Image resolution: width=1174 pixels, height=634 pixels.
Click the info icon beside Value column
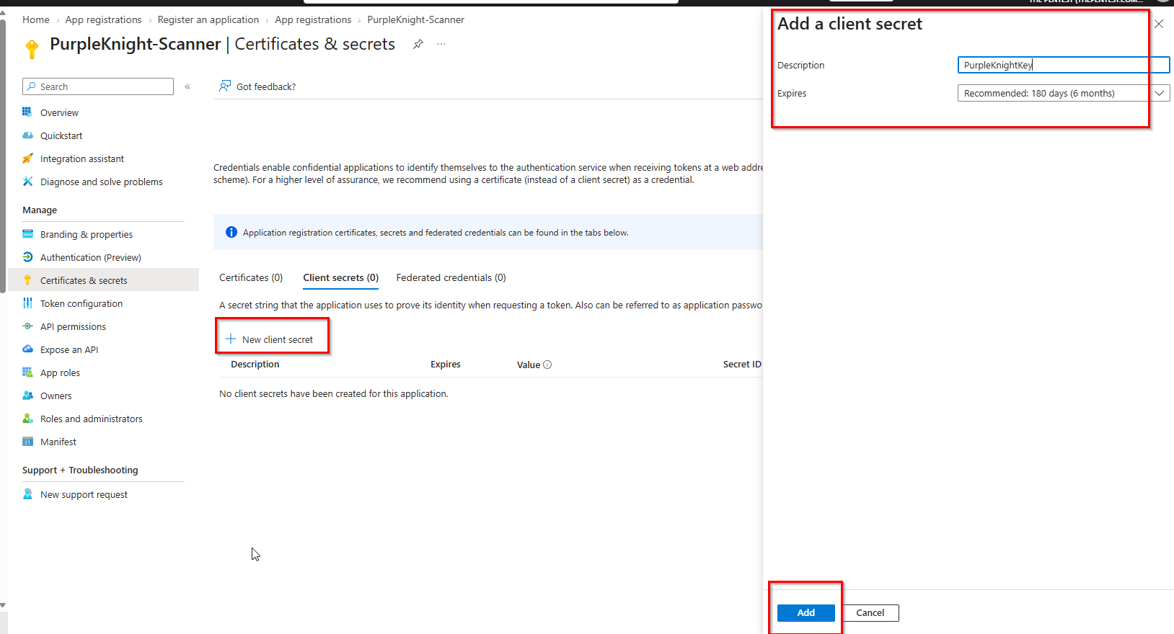pos(547,365)
